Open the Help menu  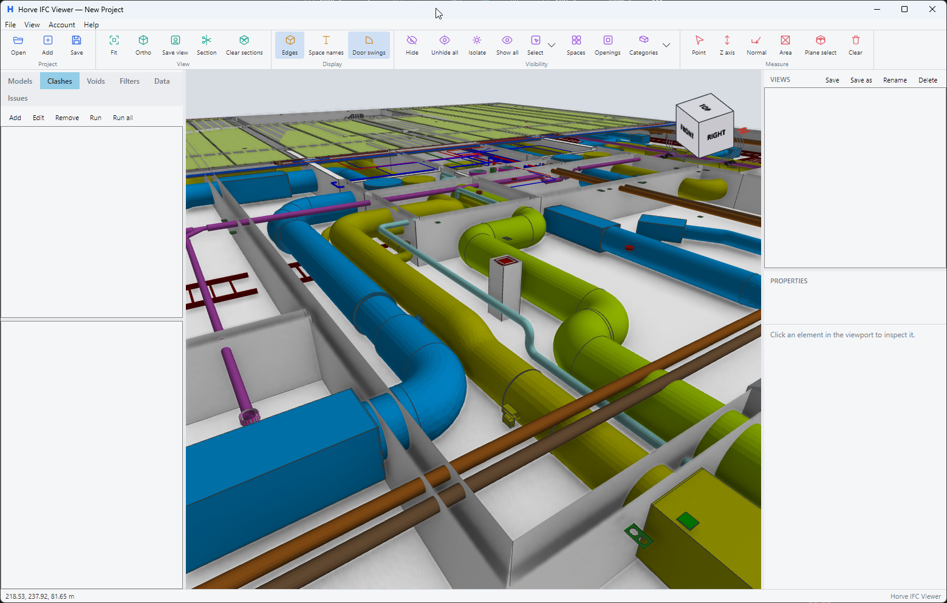pos(91,25)
